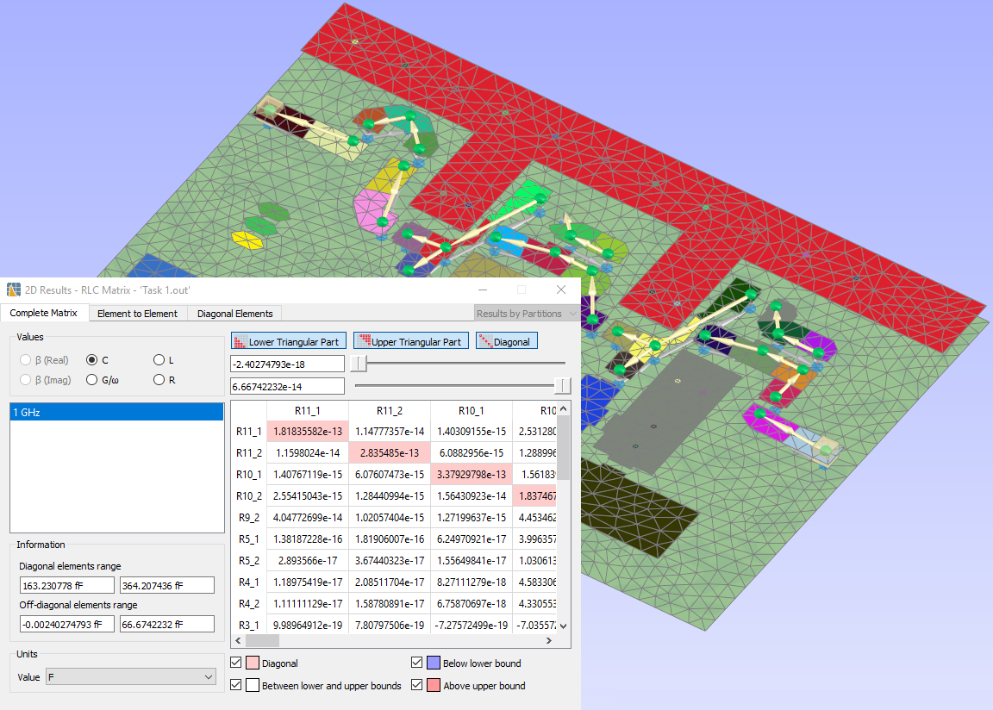The image size is (993, 710).
Task: Select the L values radio button
Action: (x=159, y=360)
